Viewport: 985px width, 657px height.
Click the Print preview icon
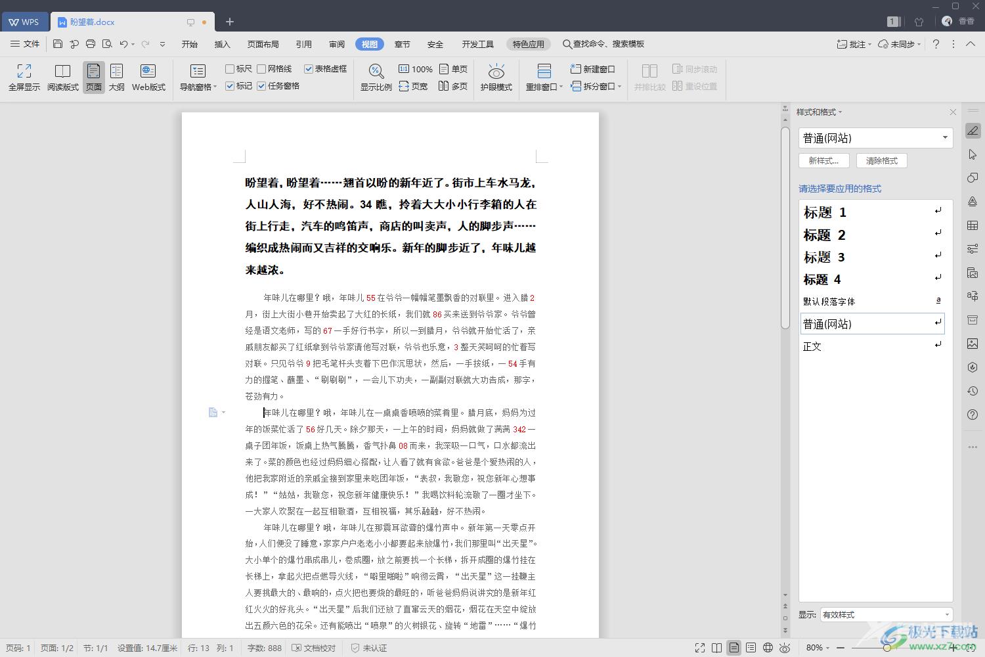(107, 44)
